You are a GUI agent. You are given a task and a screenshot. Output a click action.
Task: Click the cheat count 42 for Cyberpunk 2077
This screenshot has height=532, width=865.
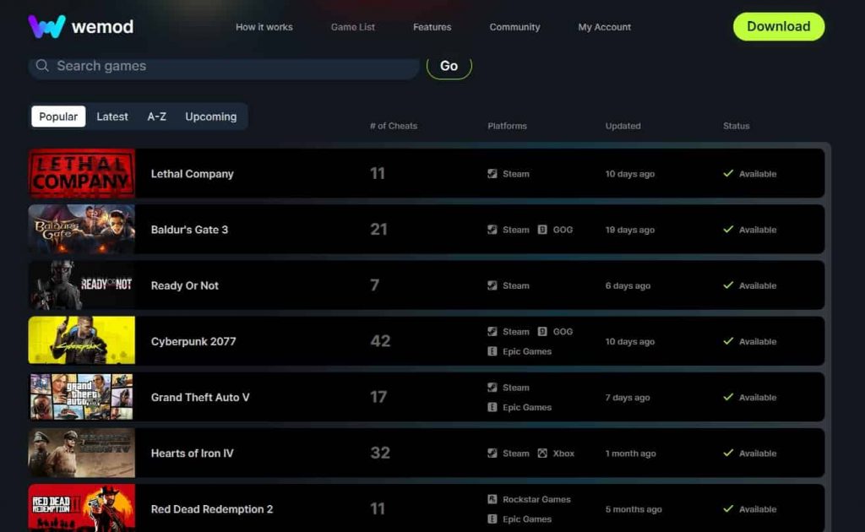(380, 341)
